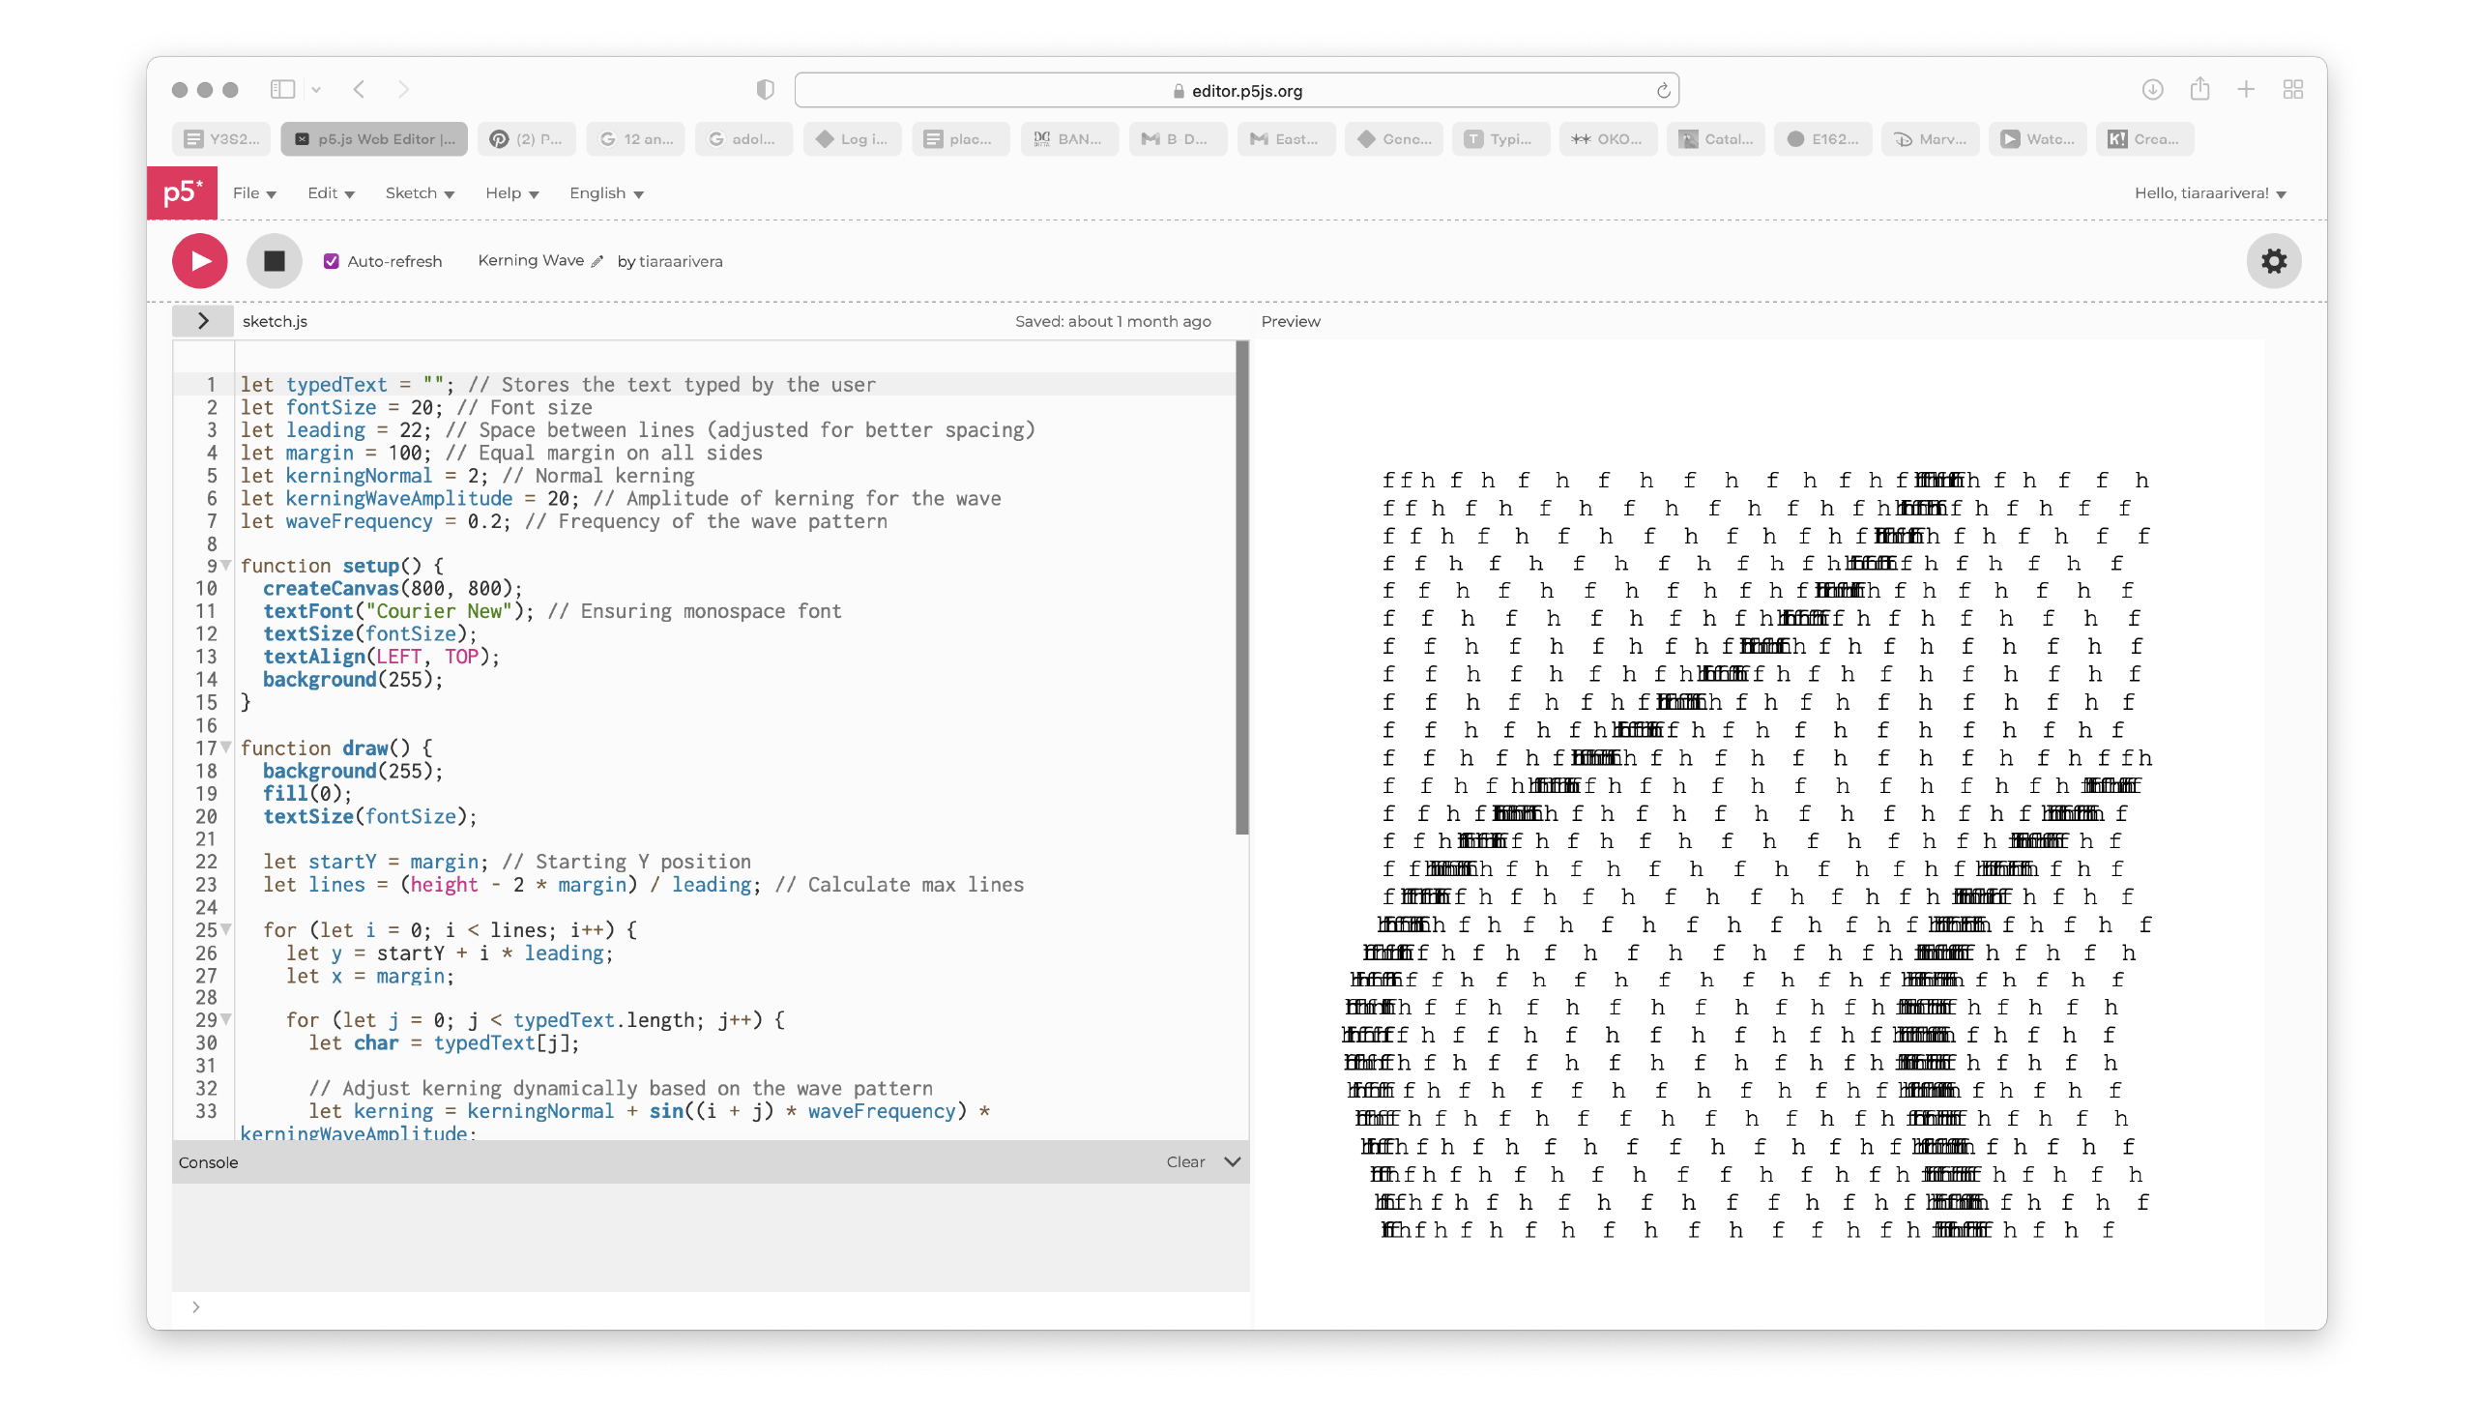
Task: Click the console input prompt
Action: 711,1307
